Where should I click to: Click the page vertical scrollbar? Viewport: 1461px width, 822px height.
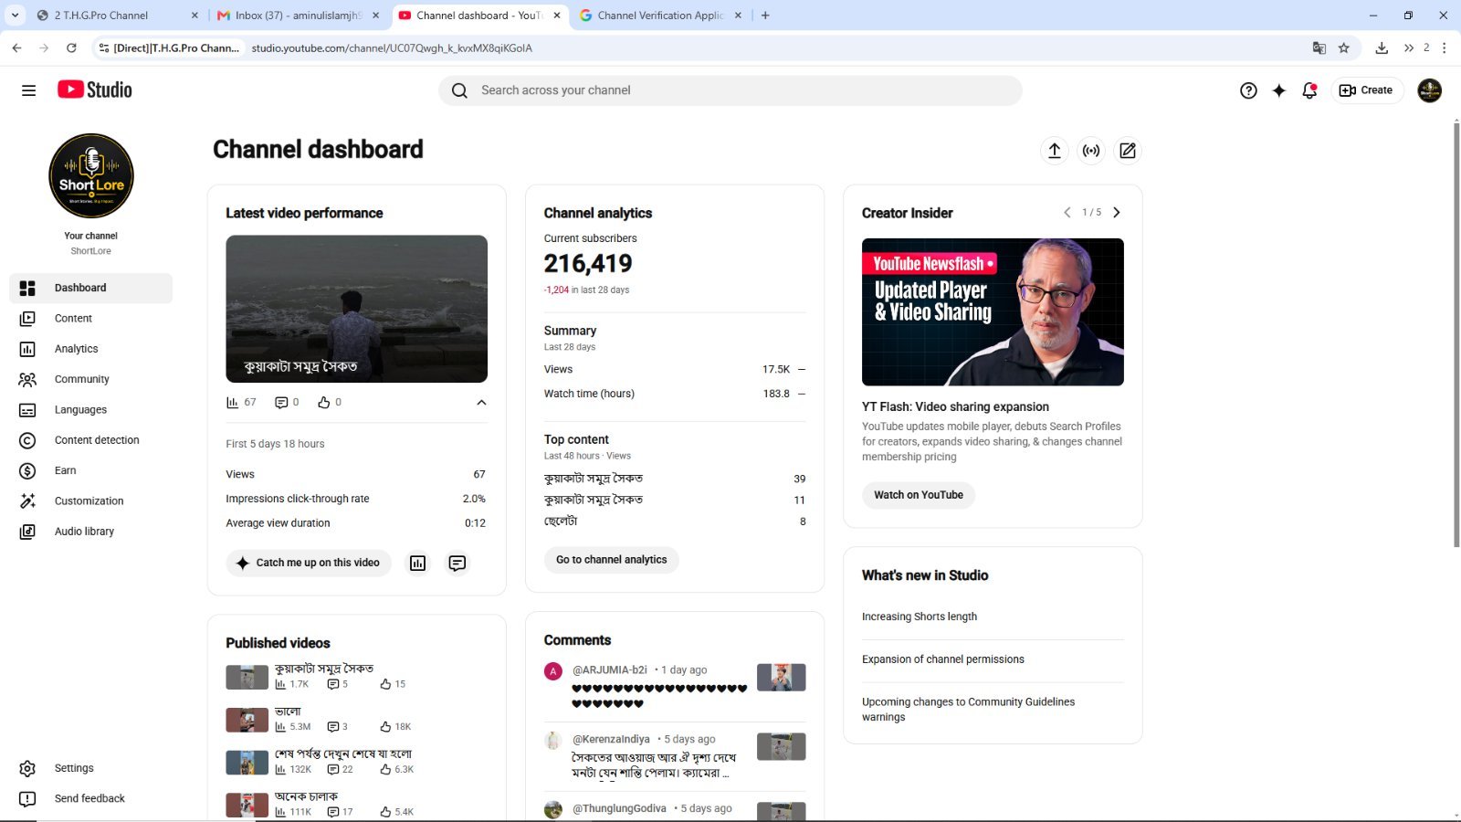[x=1456, y=333]
